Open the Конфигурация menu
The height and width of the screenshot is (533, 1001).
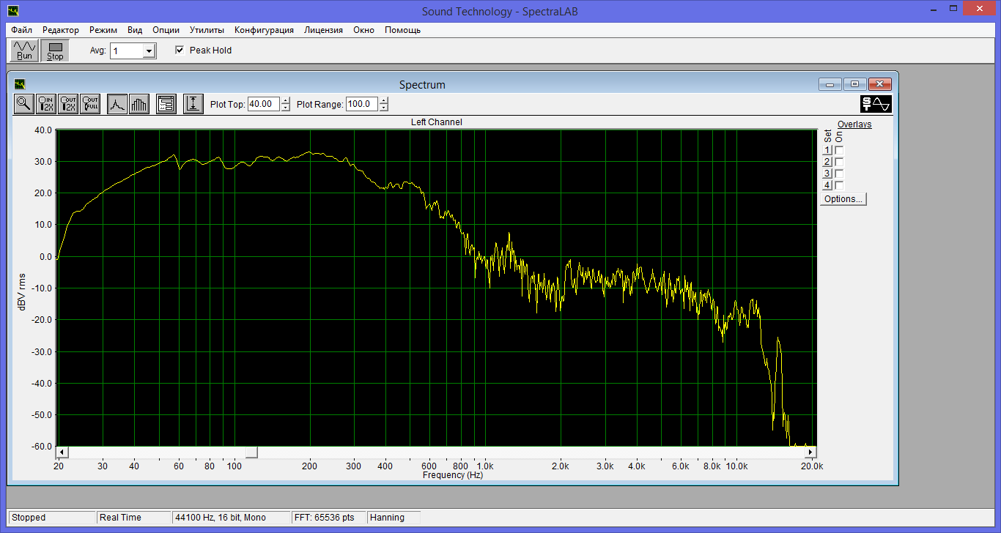coord(264,30)
